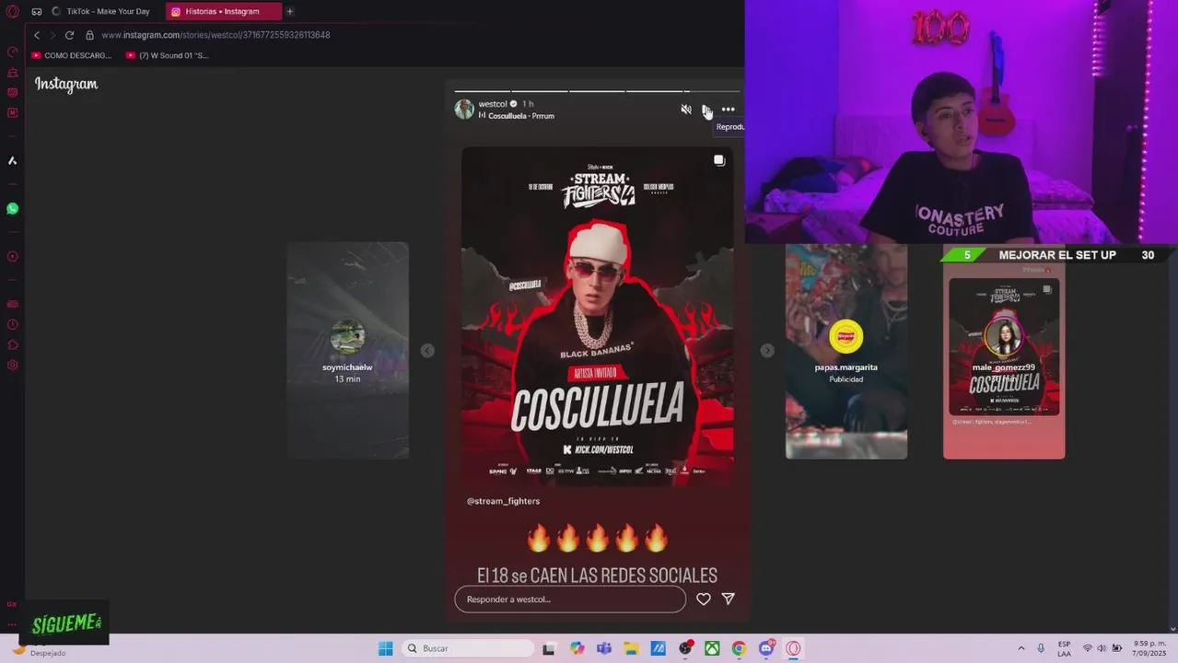
Task: Click the Opera GX taskbar icon
Action: tap(793, 648)
